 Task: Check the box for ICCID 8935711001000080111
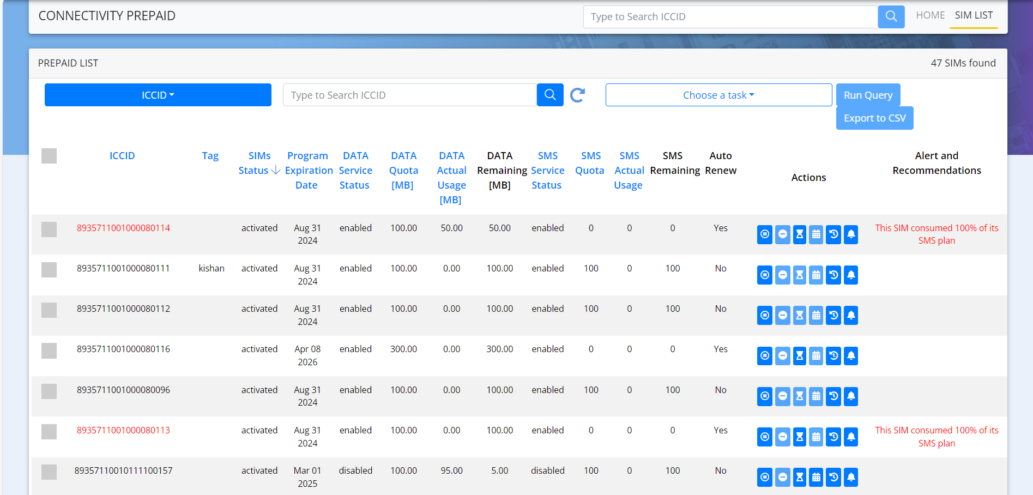(49, 270)
